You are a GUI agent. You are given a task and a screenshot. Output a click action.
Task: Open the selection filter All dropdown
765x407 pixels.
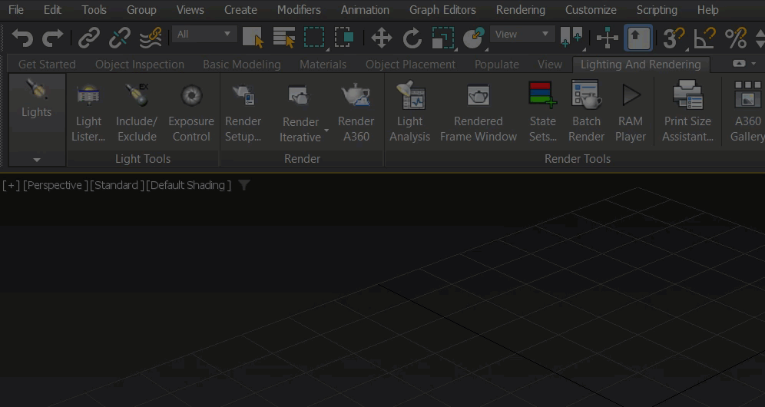pos(204,34)
